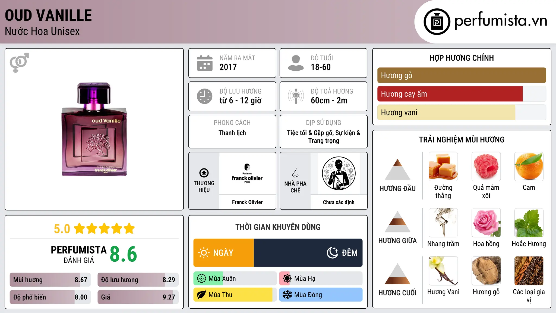Image resolution: width=556 pixels, height=313 pixels.
Task: Click the release year value 2017
Action: (228, 67)
